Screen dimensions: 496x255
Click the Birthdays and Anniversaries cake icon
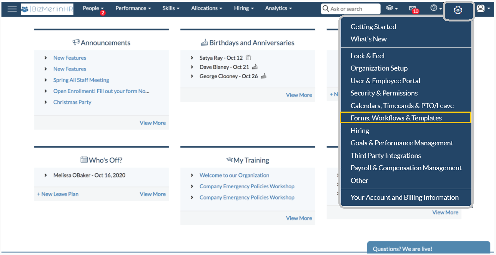[205, 43]
